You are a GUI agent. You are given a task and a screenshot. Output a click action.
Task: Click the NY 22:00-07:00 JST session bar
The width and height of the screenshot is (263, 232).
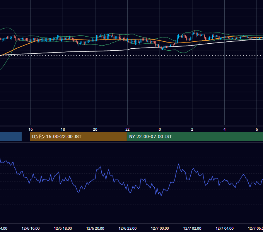195,136
